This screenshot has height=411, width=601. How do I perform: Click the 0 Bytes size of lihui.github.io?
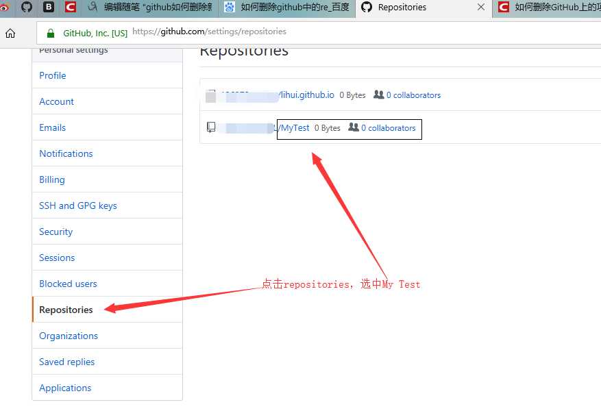pyautogui.click(x=352, y=95)
